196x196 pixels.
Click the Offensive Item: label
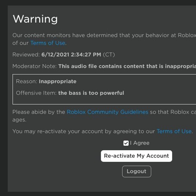point(36,93)
